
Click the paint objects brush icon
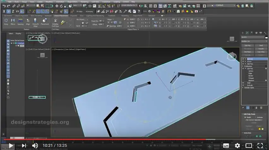click(x=63, y=22)
